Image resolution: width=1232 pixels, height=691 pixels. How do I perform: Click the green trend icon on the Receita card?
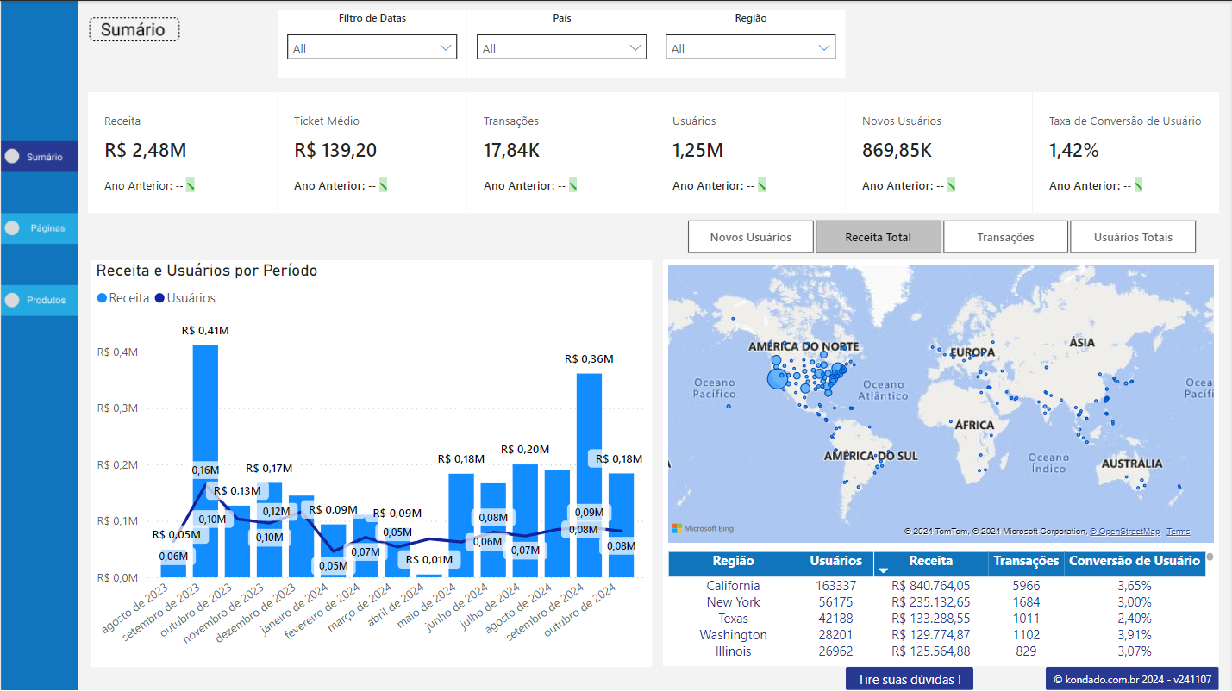point(189,184)
